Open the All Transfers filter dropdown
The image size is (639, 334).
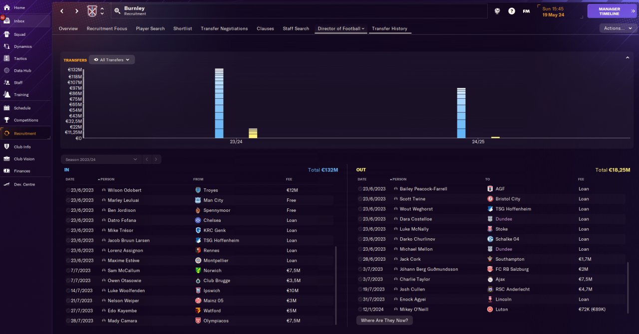pyautogui.click(x=112, y=60)
